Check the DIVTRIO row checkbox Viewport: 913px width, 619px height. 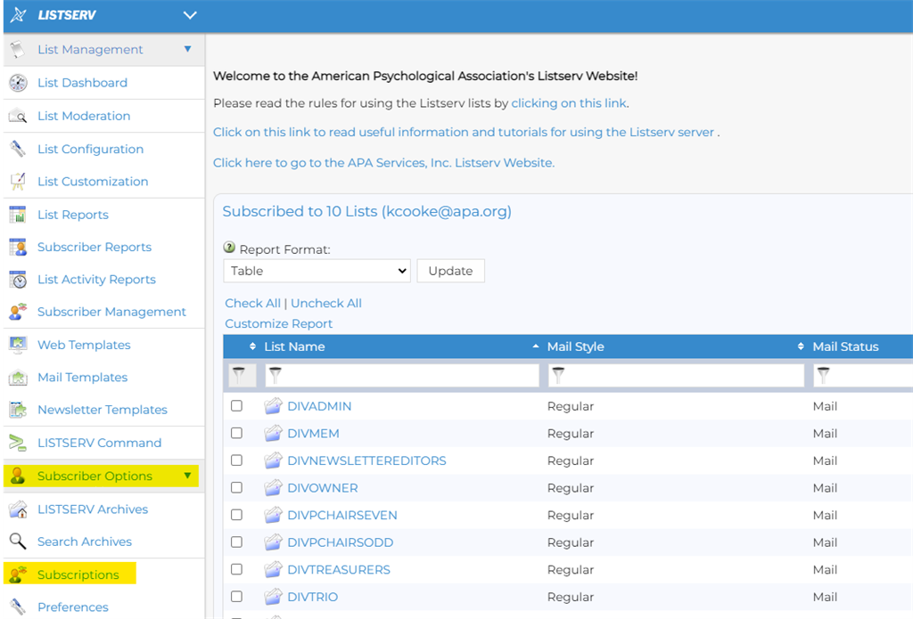point(236,597)
